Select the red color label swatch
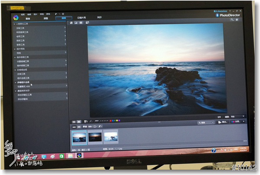Screen dimensions: 260x175 111,121
